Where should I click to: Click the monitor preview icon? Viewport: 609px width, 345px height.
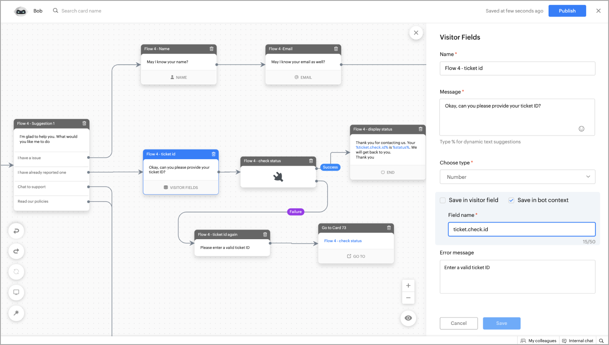pyautogui.click(x=16, y=292)
